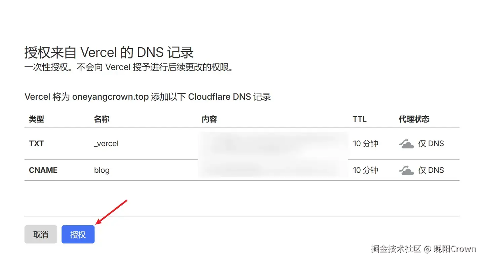Select the TXT record type cell
Screen dimensions: 484x261
[x=37, y=144]
